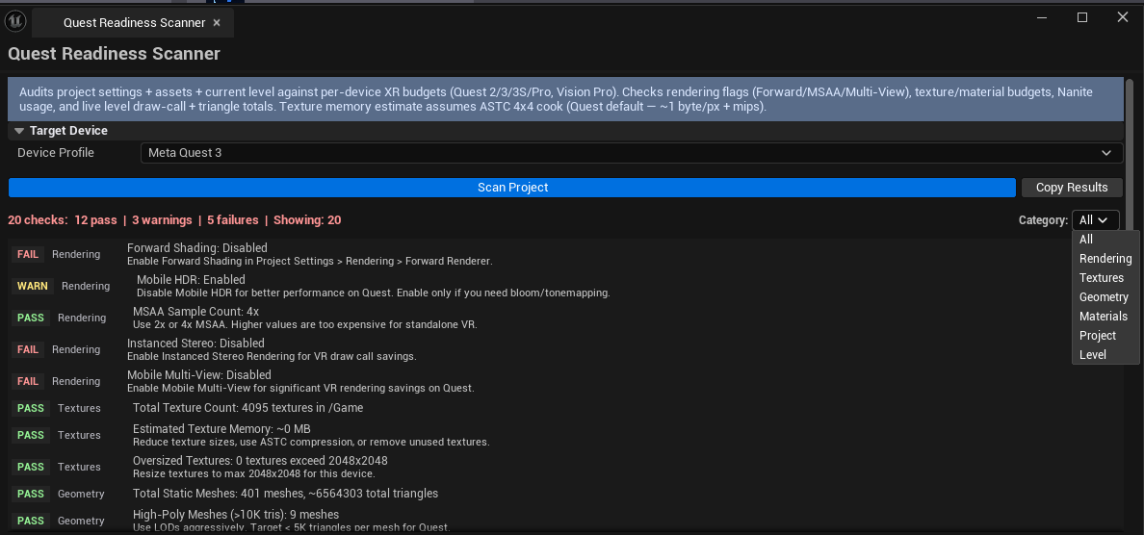
Task: Click the 'Showing: 20' summary text
Action: pyautogui.click(x=307, y=220)
